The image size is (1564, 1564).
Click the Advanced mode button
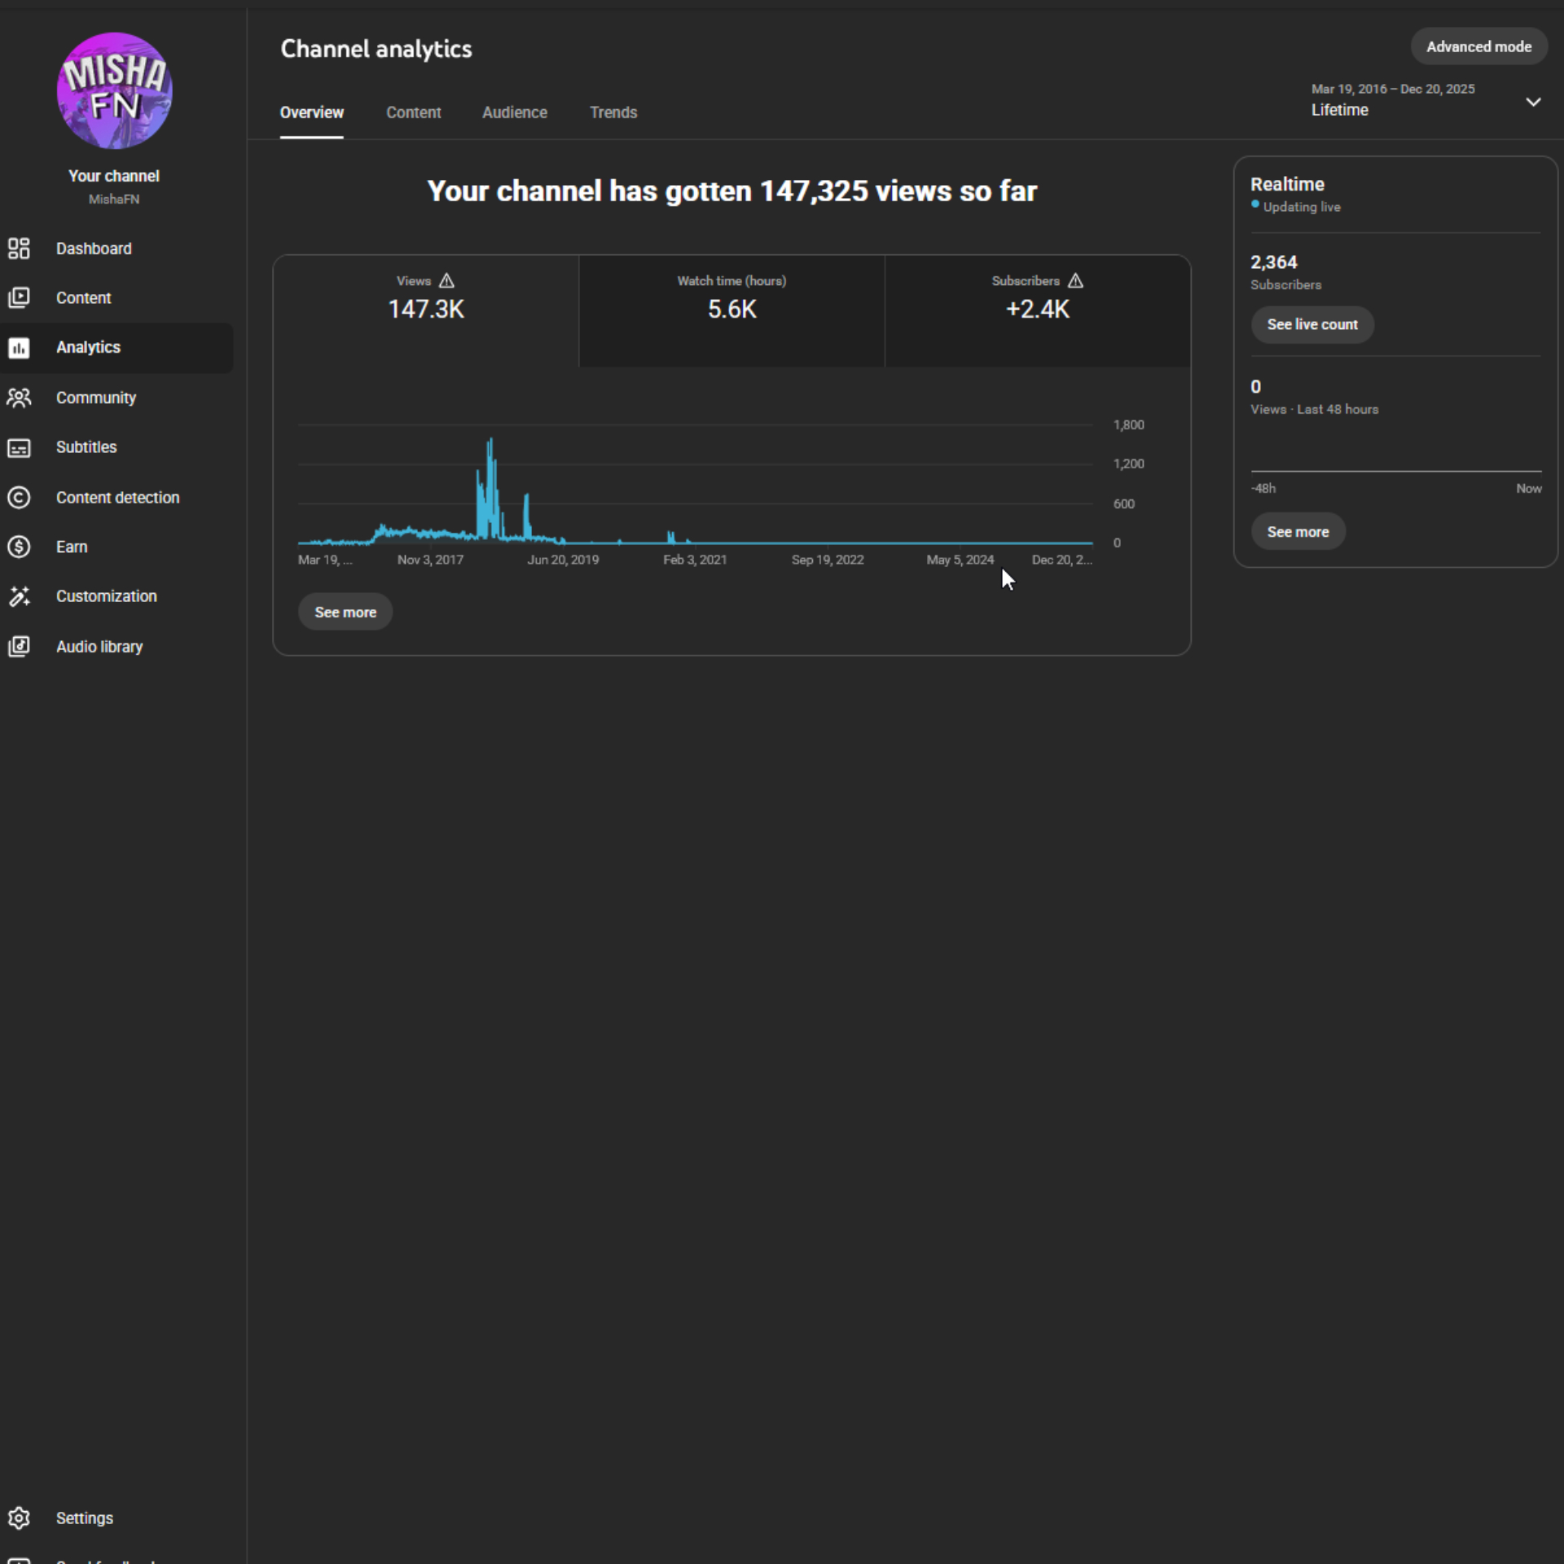pyautogui.click(x=1478, y=46)
